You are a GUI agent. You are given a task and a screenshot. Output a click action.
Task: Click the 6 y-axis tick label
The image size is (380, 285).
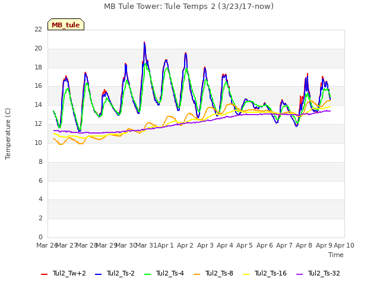[x=40, y=180]
